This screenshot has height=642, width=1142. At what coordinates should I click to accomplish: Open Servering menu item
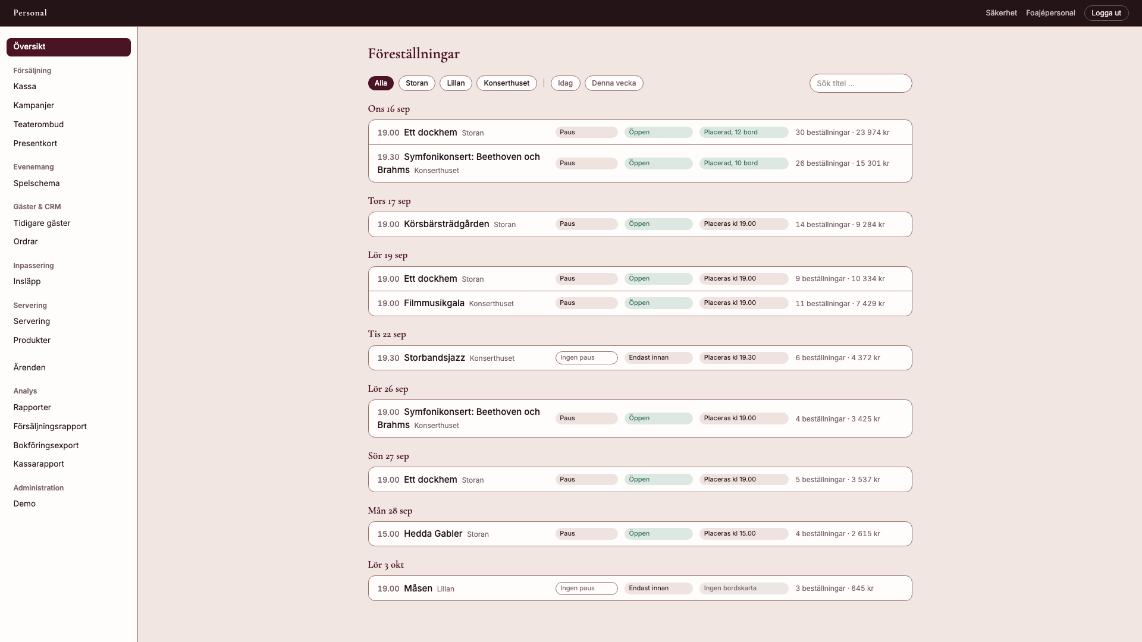tap(68, 321)
